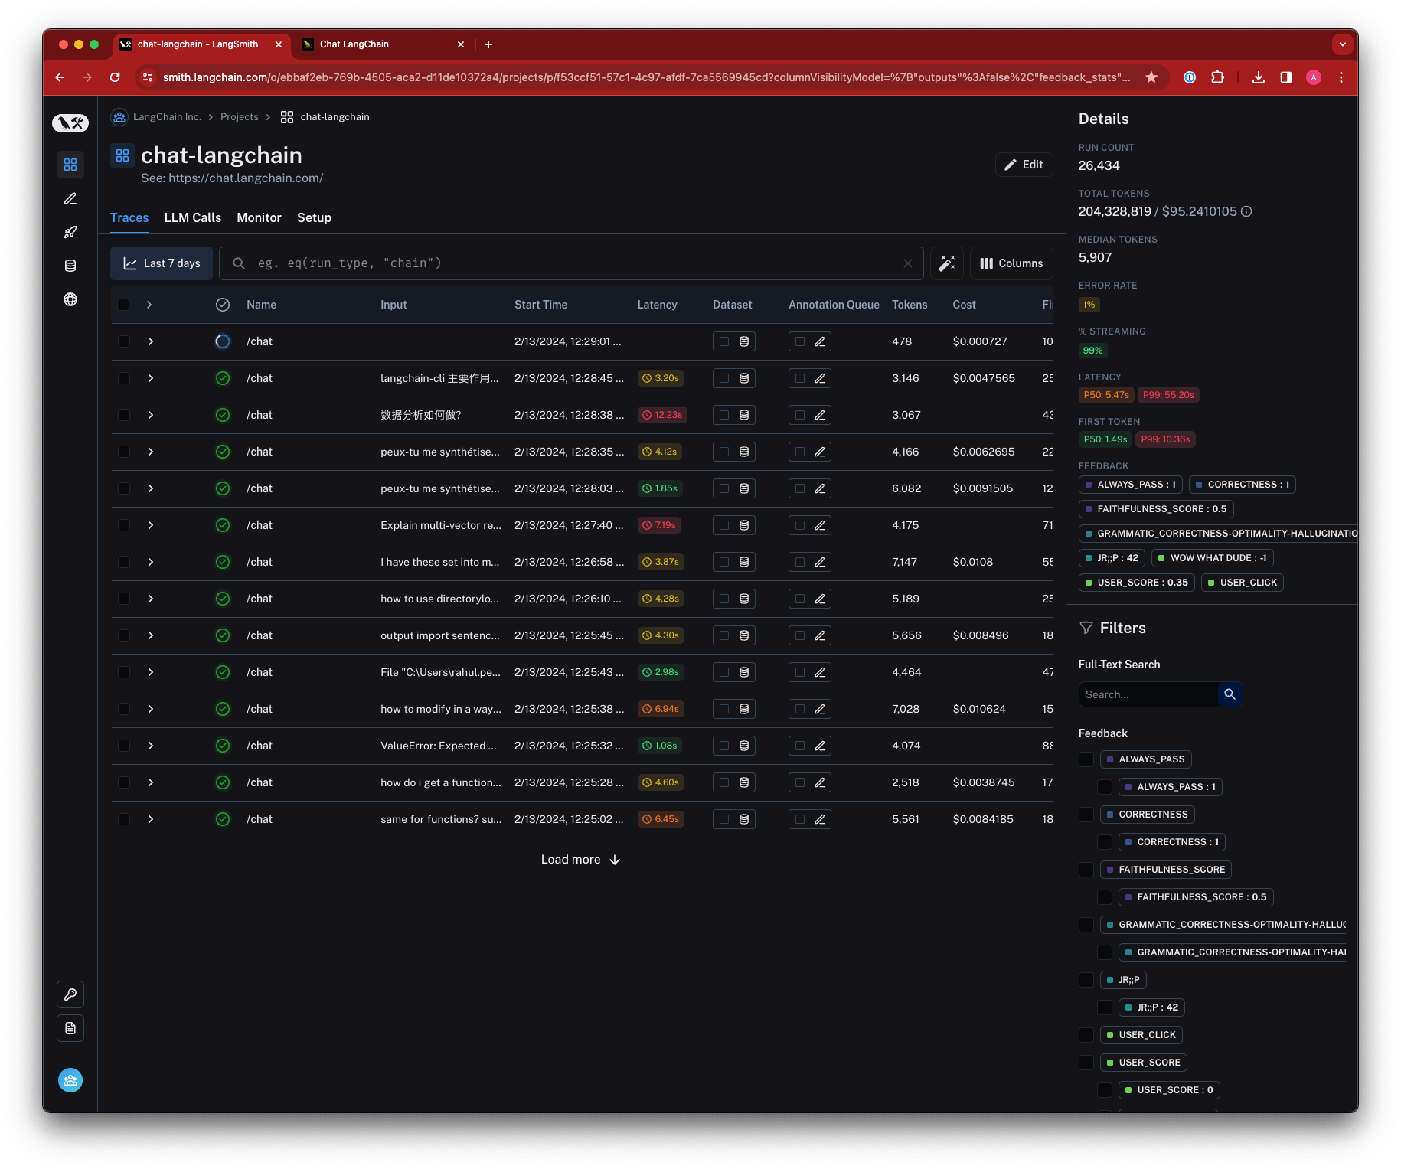Viewport: 1401px width, 1169px height.
Task: Click the WOW WHAT DUDE : -1 feedback tag
Action: point(1213,558)
